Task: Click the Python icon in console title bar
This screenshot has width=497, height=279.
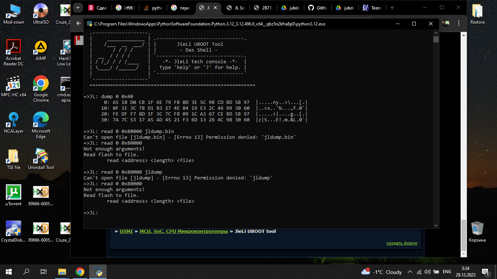Action: point(90,24)
